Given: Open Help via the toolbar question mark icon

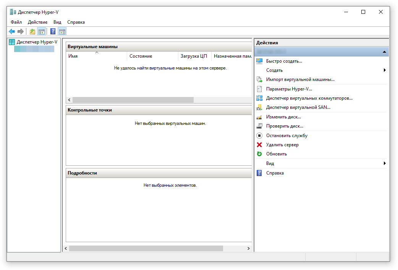Looking at the screenshot, I should (53, 31).
